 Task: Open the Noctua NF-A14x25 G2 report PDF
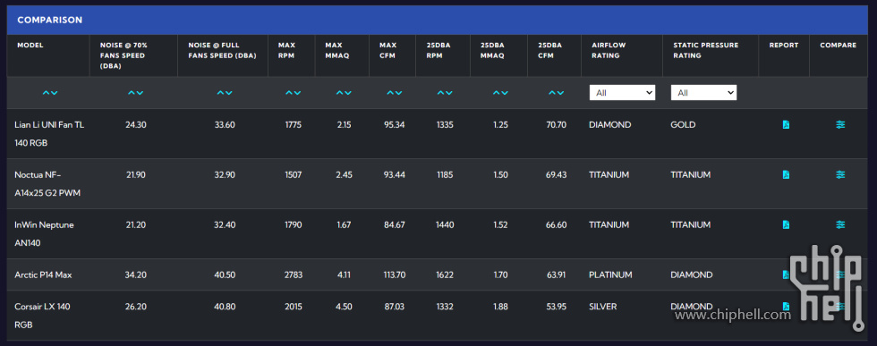(786, 175)
